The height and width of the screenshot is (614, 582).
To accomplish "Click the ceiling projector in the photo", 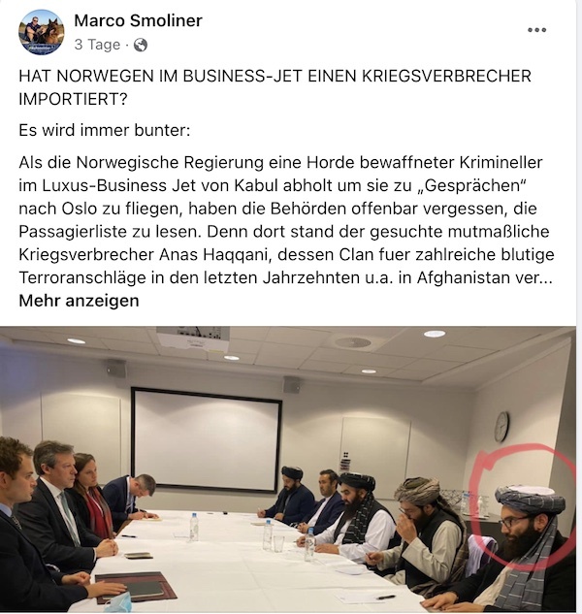I will pos(192,338).
